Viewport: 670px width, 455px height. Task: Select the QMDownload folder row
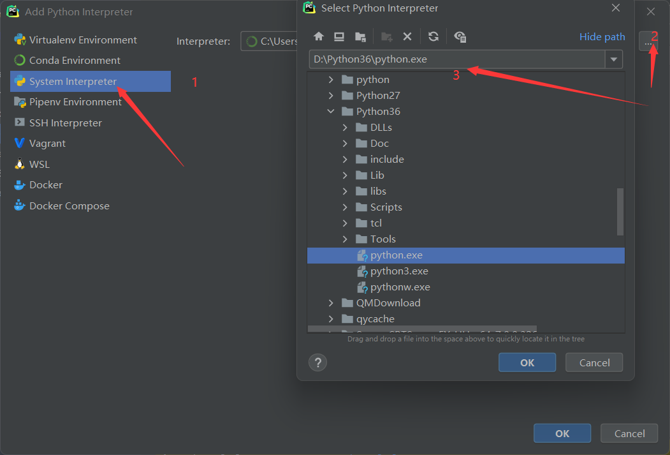(466, 302)
